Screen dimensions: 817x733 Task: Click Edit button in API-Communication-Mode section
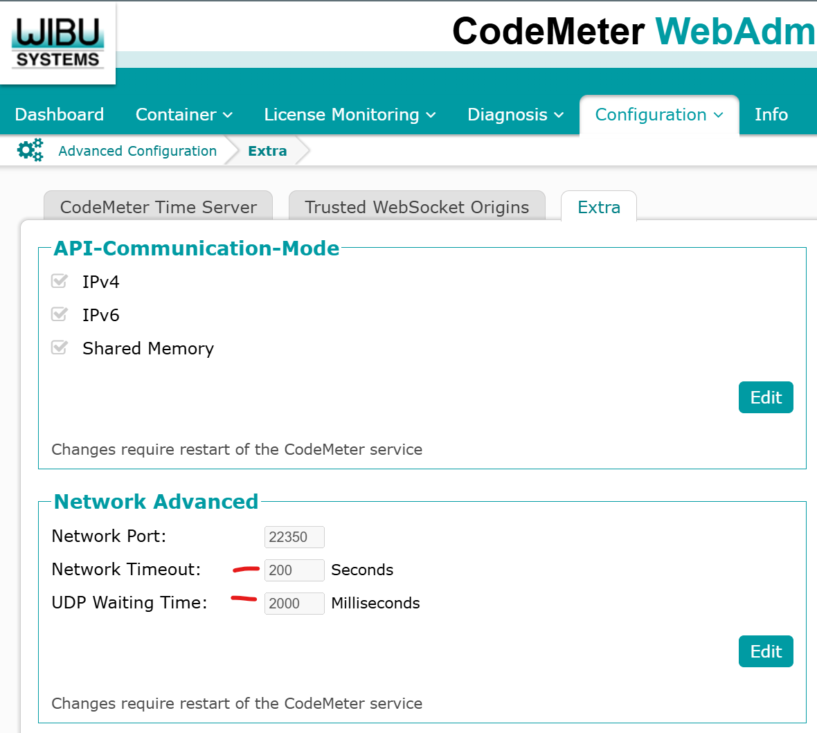[766, 397]
